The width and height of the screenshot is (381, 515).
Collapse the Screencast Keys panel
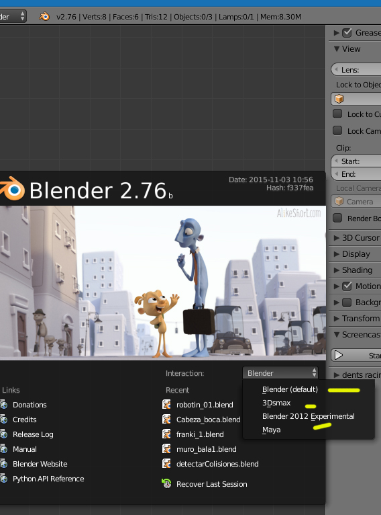337,335
